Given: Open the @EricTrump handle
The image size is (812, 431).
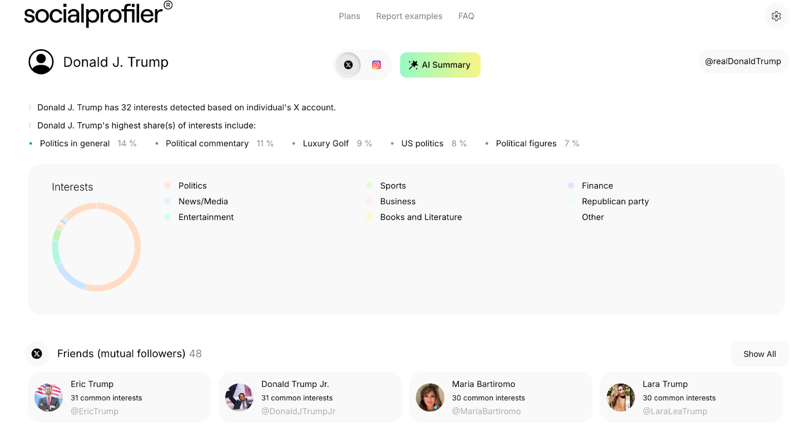Looking at the screenshot, I should pyautogui.click(x=94, y=411).
